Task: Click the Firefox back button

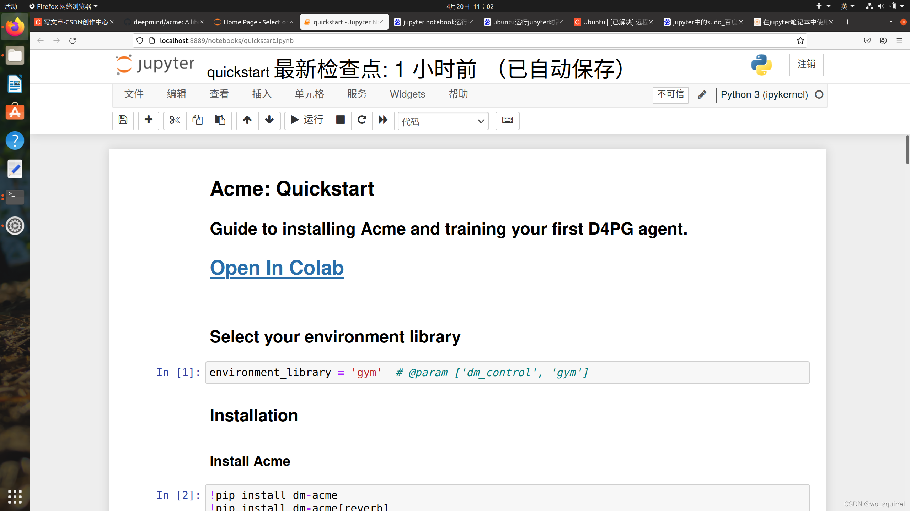Action: [x=41, y=40]
